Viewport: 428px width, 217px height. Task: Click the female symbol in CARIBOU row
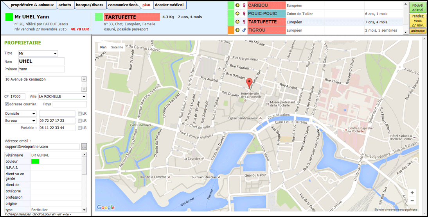pyautogui.click(x=244, y=5)
